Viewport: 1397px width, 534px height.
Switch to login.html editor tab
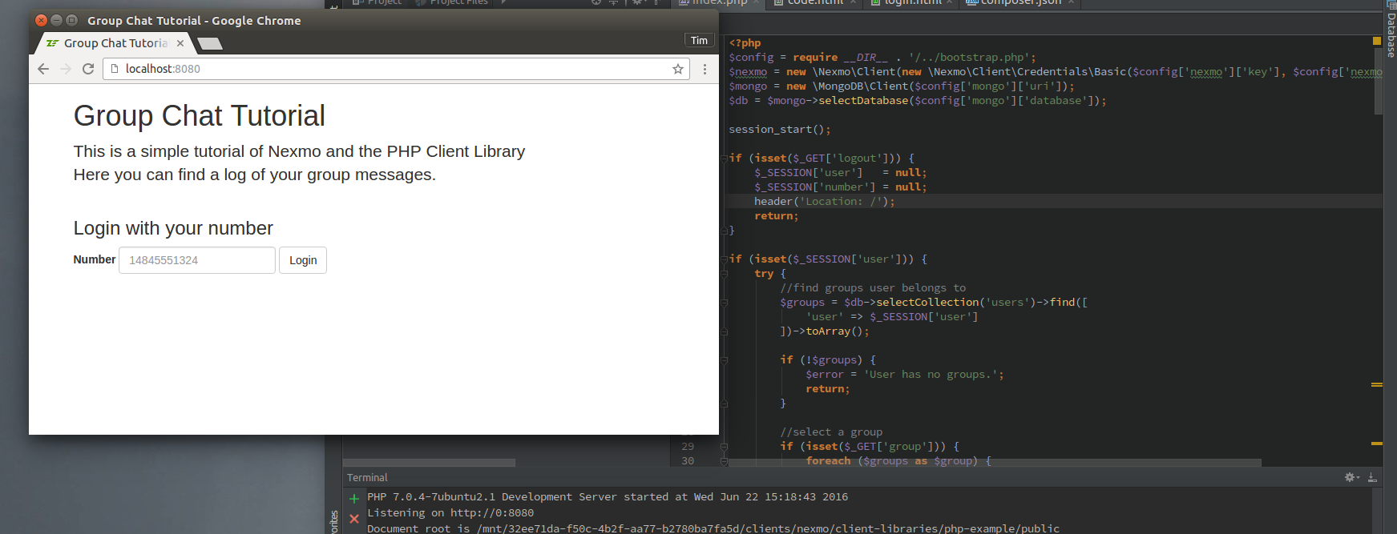tap(912, 3)
